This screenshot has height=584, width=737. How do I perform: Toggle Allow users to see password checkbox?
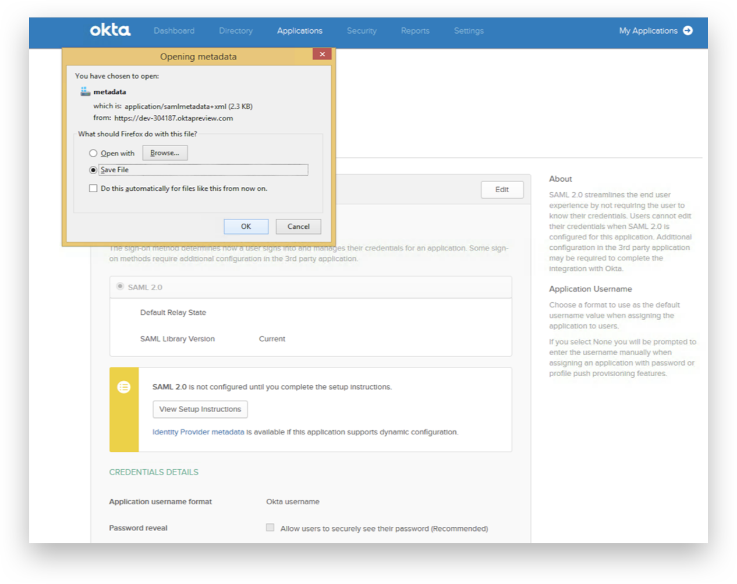(270, 528)
